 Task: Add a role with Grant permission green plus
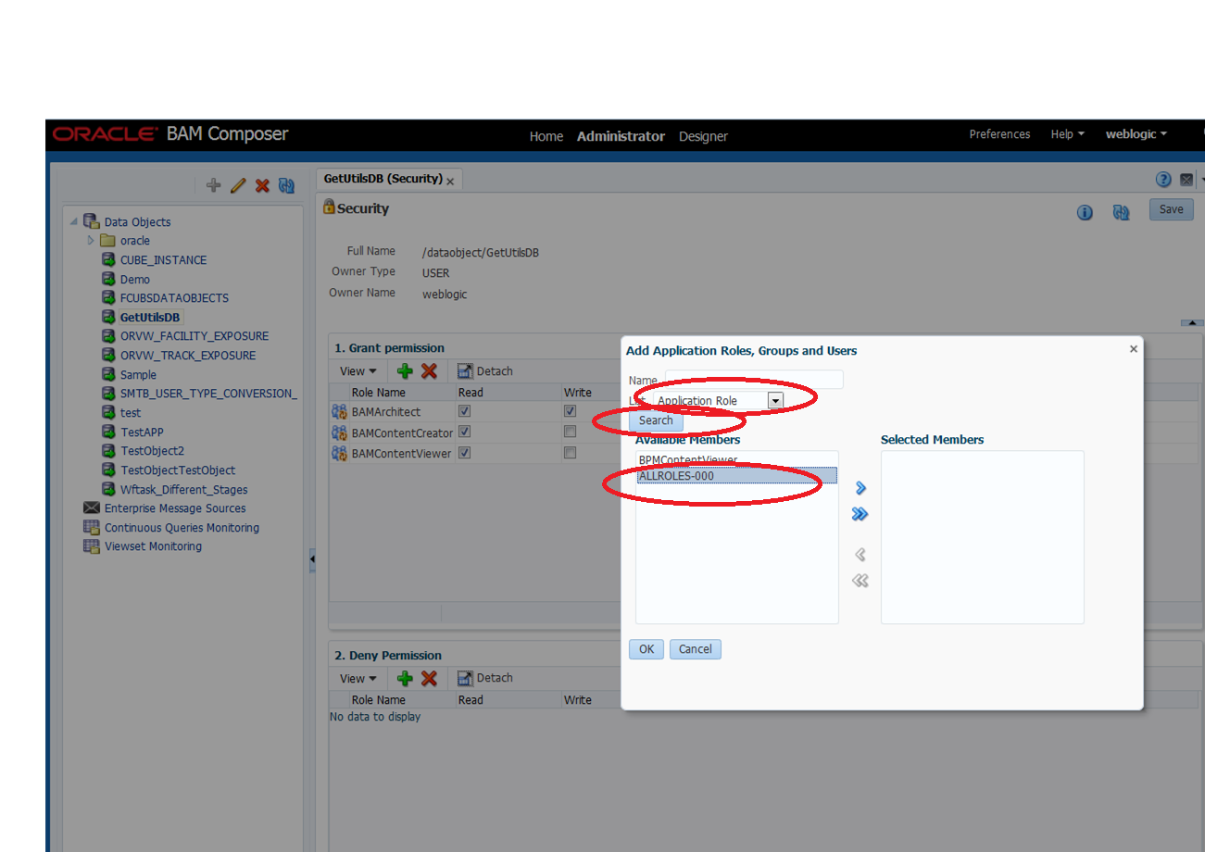405,370
